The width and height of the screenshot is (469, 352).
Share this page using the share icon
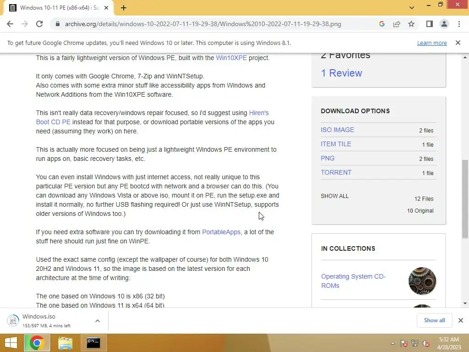(397, 24)
